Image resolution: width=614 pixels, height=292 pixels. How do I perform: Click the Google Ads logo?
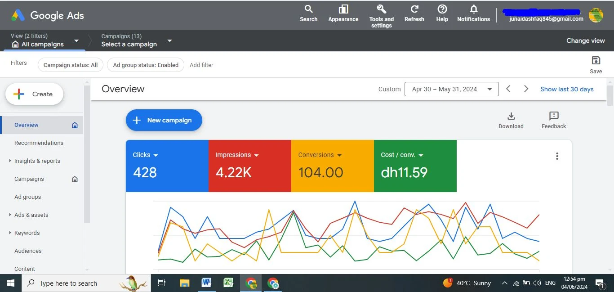(48, 15)
